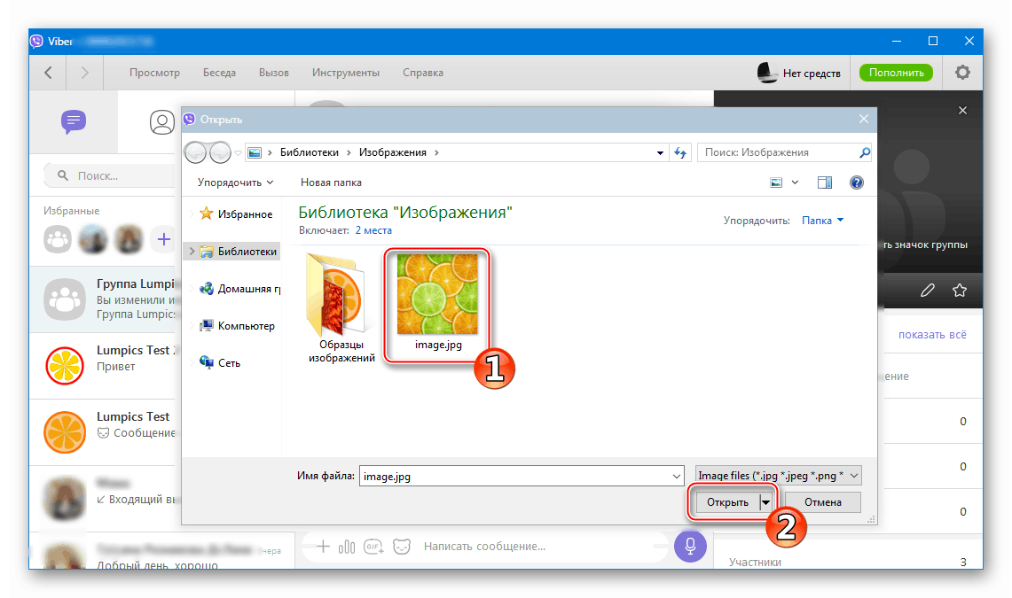Select the GIF icon in message bar
Screen dimensions: 1012x598
(x=373, y=547)
